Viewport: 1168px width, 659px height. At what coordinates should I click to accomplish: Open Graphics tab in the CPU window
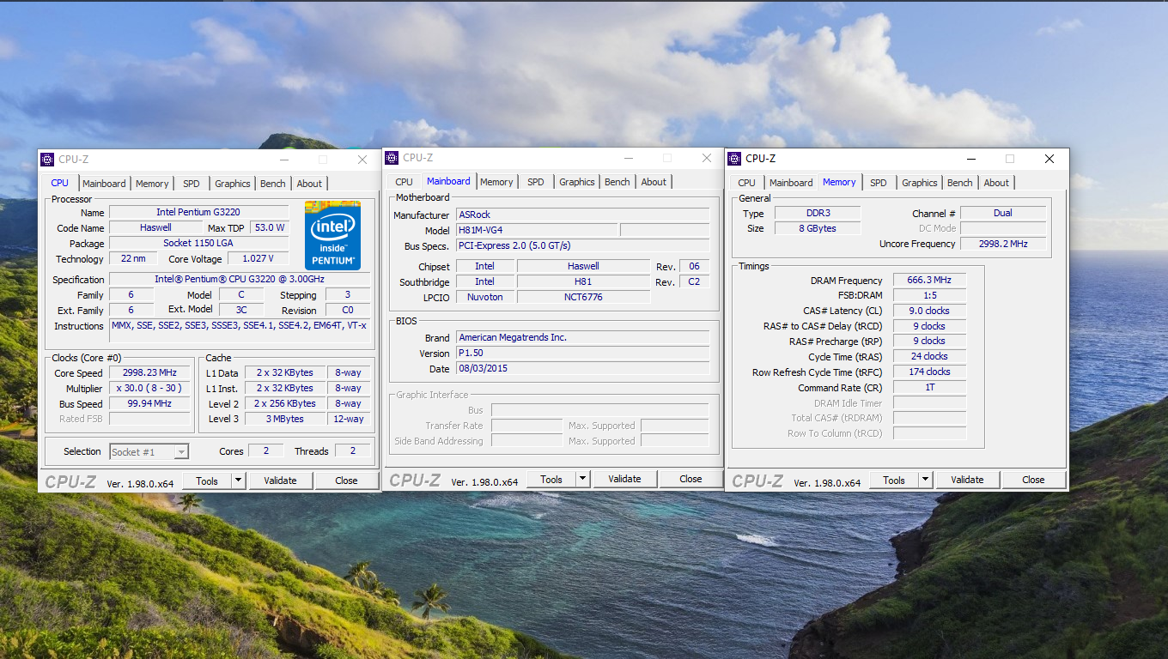[233, 184]
